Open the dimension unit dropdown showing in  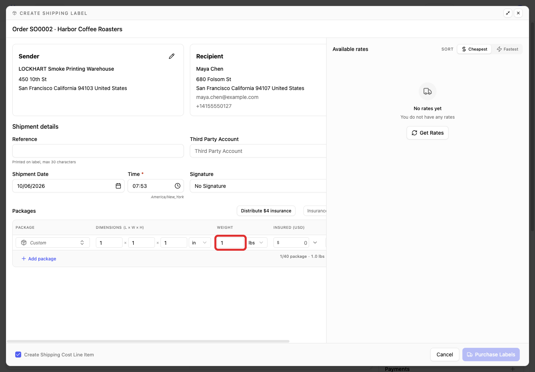pyautogui.click(x=200, y=243)
